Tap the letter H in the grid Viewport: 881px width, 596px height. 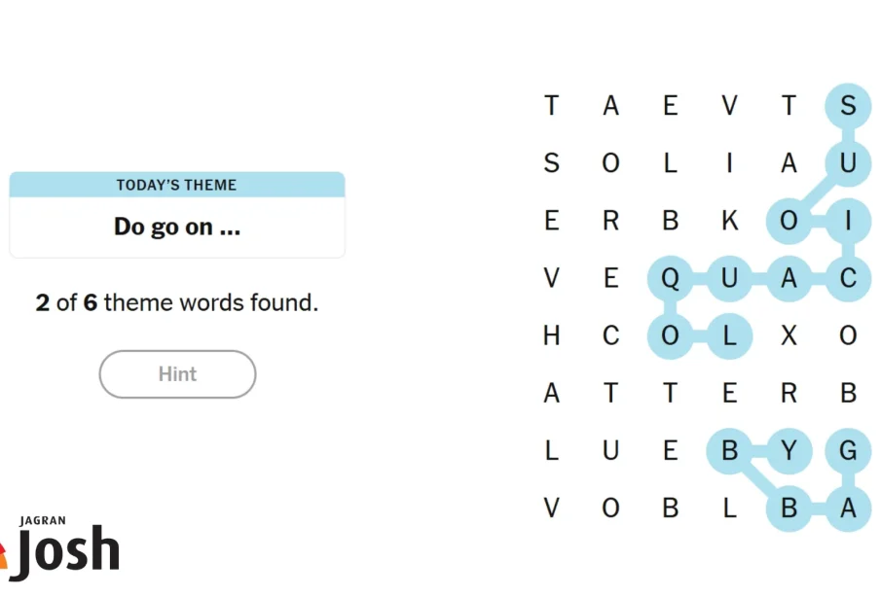[552, 336]
